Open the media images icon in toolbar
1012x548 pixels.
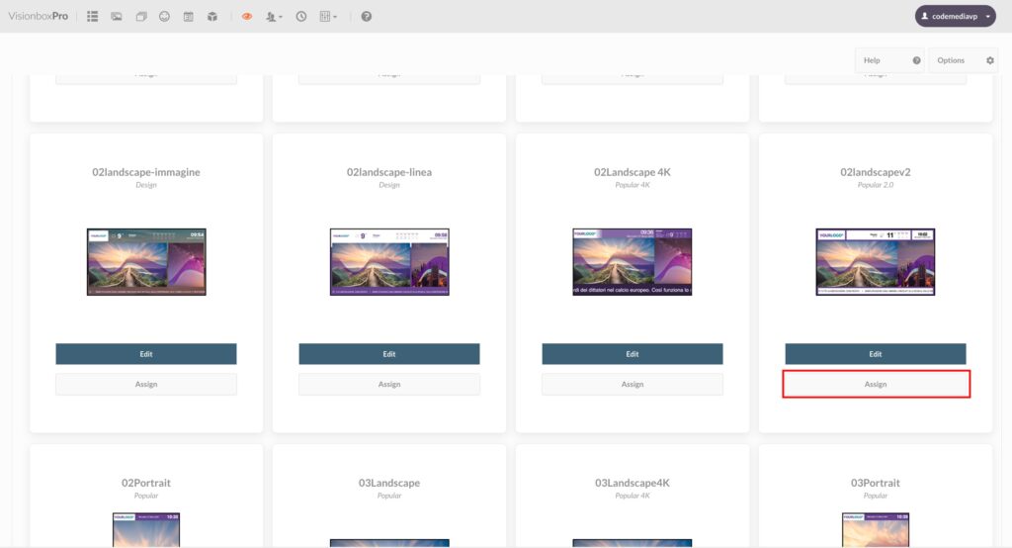[117, 16]
